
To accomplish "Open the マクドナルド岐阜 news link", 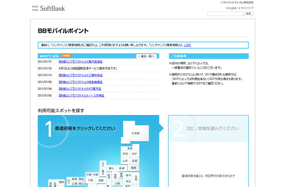I will pyautogui.click(x=81, y=82).
